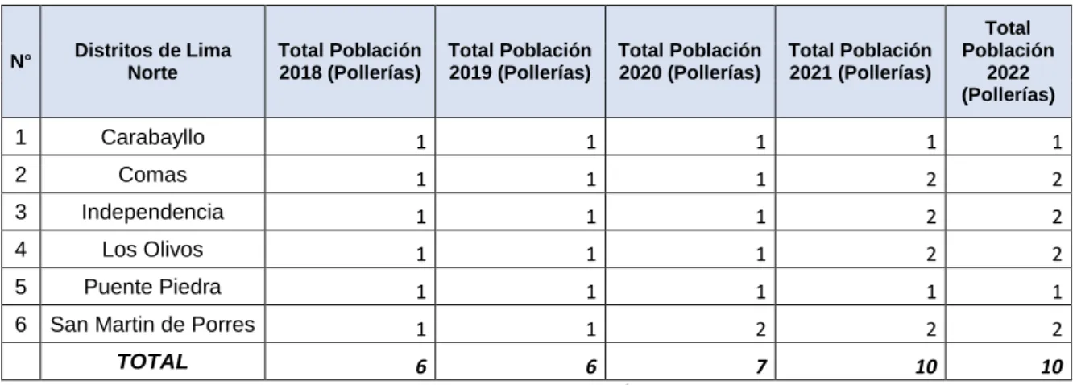Select the 'Total Población 2018 (Pollerías)' header
The image size is (1073, 385).
[x=349, y=62]
